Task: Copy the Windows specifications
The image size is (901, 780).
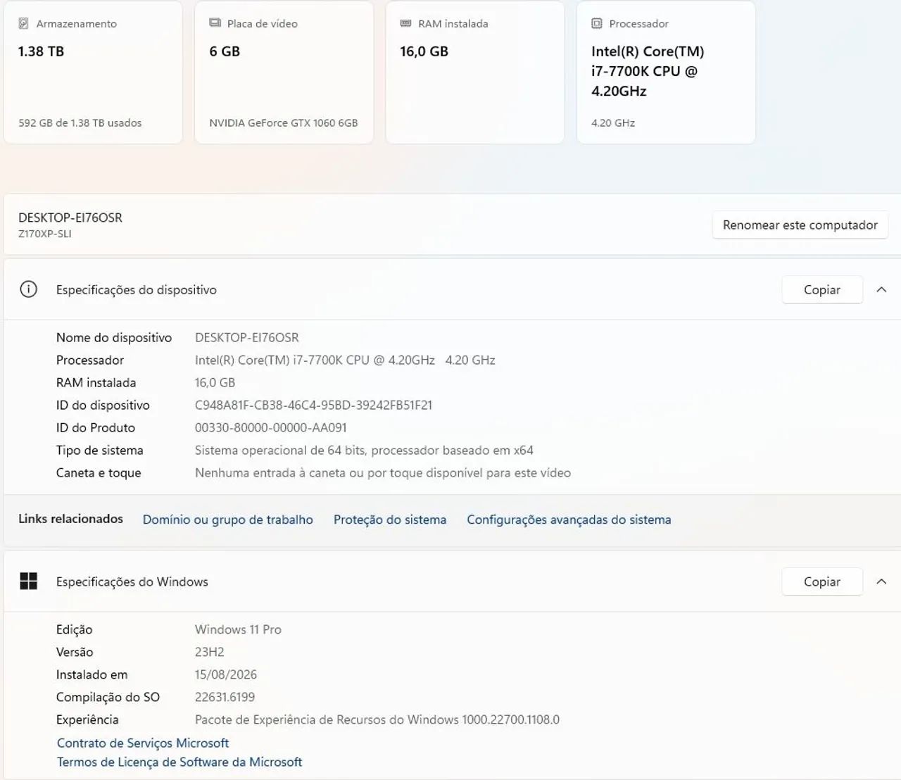Action: 822,581
